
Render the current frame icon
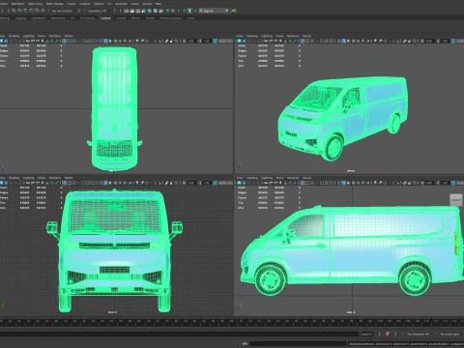pos(131,11)
